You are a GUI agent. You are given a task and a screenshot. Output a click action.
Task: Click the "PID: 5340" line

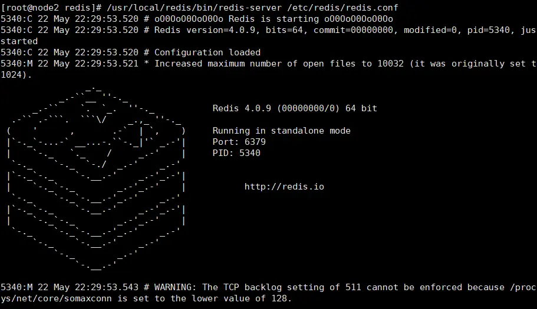coord(236,153)
